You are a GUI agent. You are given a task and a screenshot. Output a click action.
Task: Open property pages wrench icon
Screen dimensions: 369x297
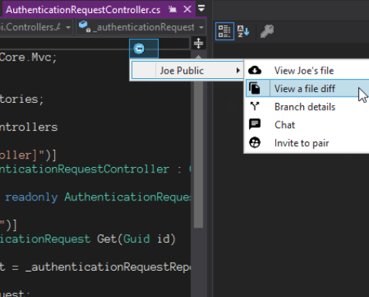point(267,31)
